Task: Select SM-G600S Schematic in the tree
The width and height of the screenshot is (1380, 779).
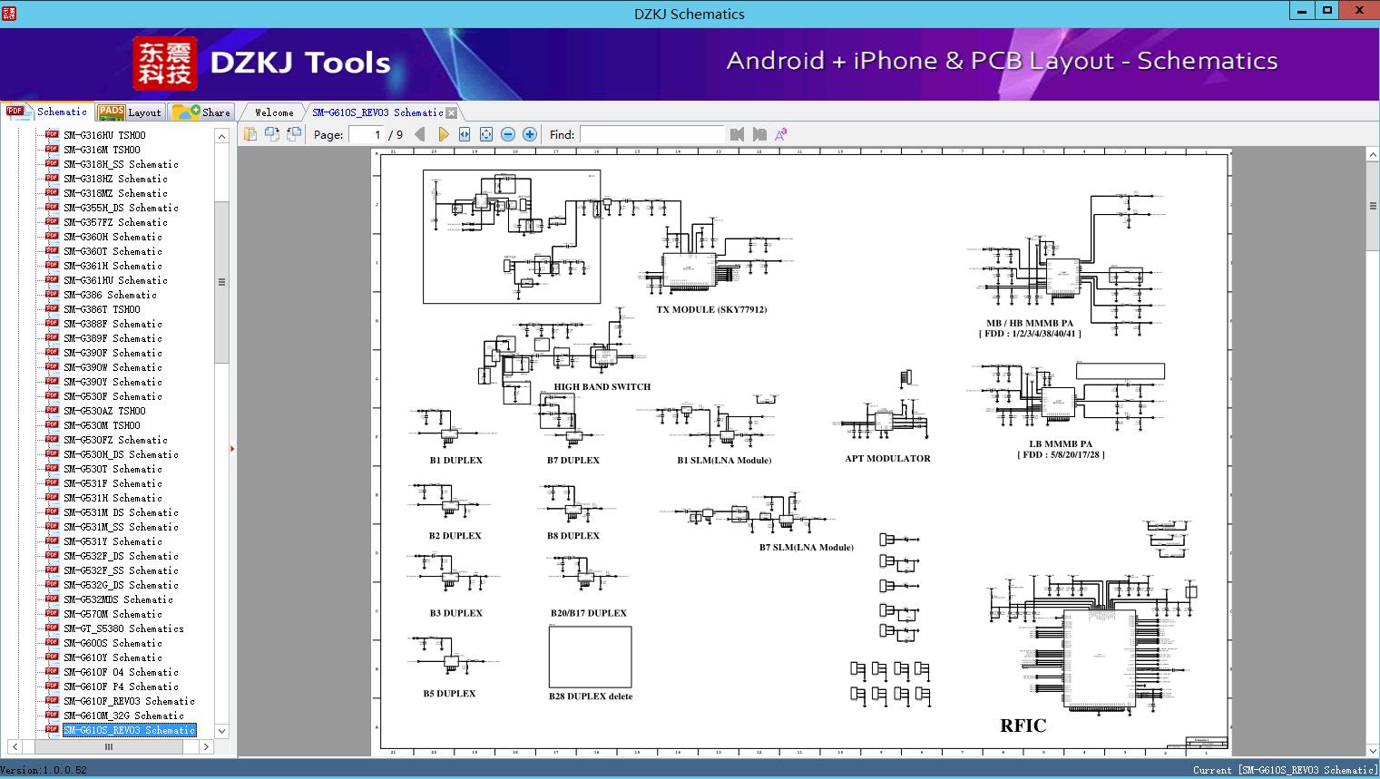Action: [x=113, y=643]
